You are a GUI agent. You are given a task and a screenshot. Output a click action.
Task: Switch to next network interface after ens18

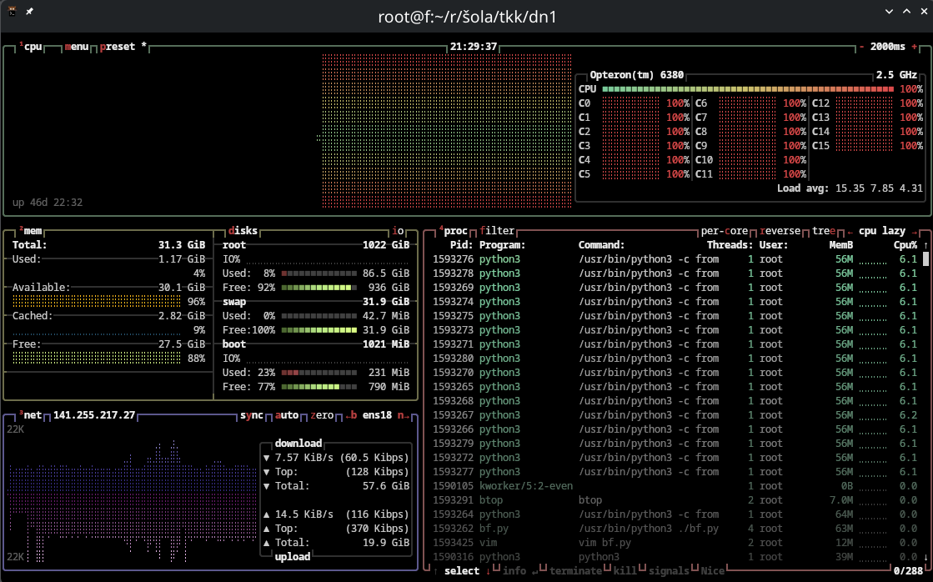(x=404, y=415)
